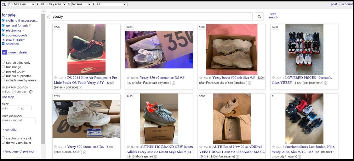Screen dimensions: 354x161
Task: Enable search titles only
Action: 3,62
